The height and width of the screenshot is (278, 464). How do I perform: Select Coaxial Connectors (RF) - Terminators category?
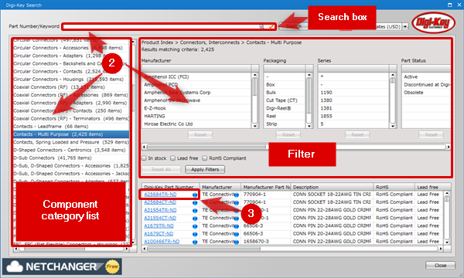point(71,118)
